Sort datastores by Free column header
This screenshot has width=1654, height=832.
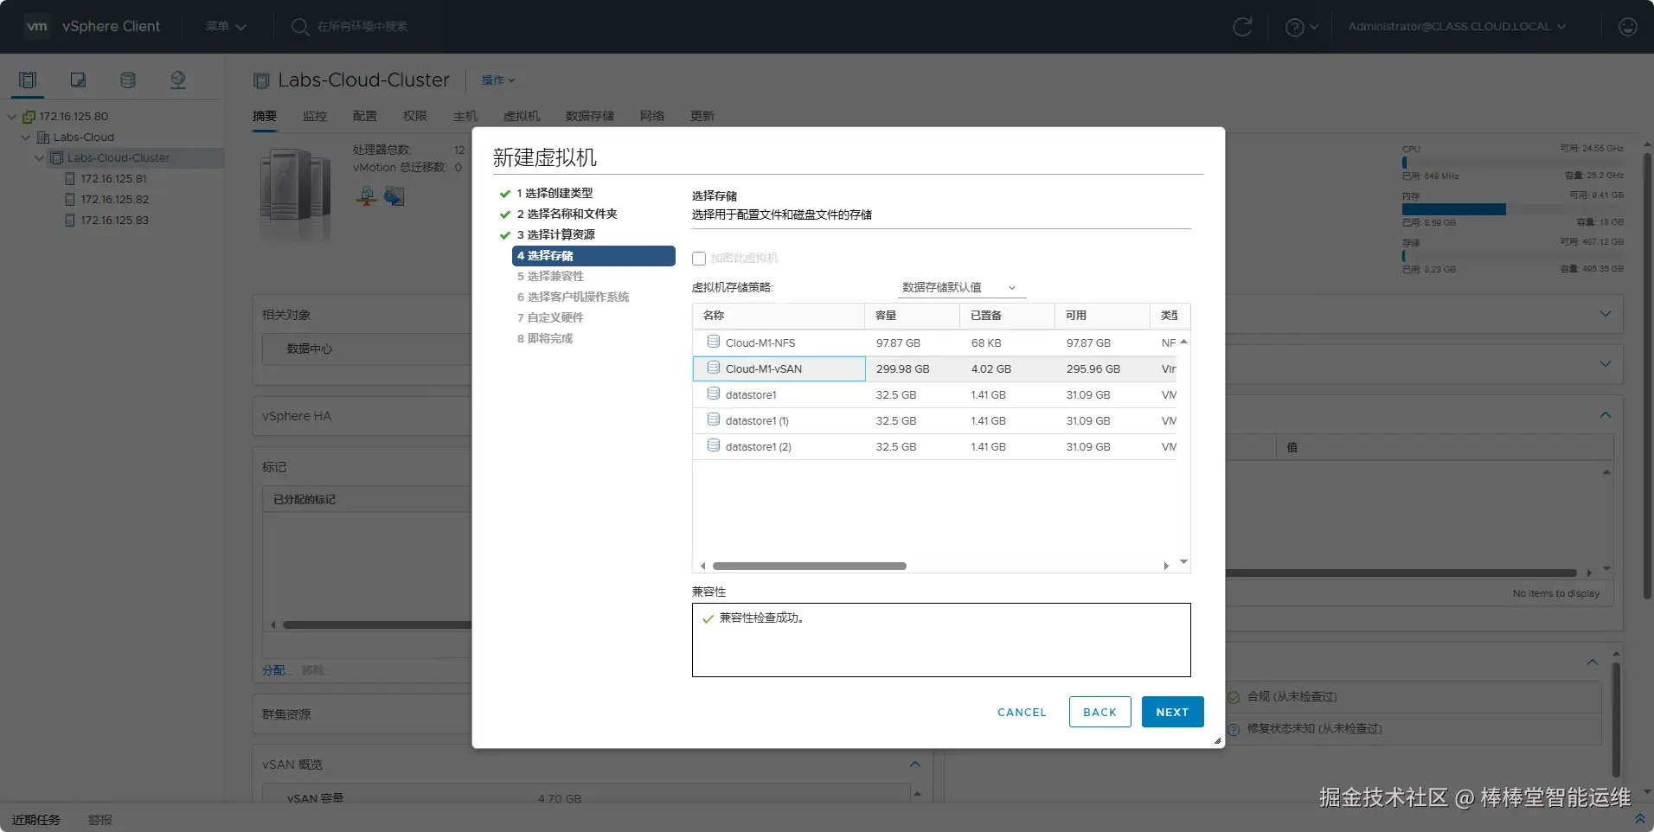[x=1102, y=316]
